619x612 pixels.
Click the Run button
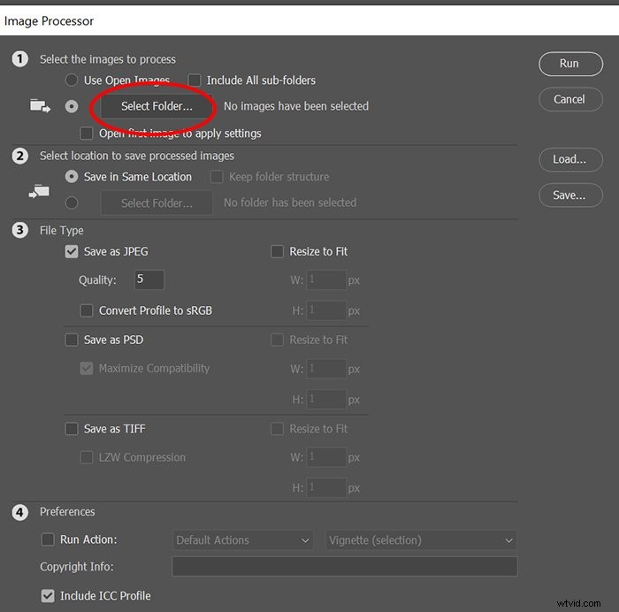570,64
